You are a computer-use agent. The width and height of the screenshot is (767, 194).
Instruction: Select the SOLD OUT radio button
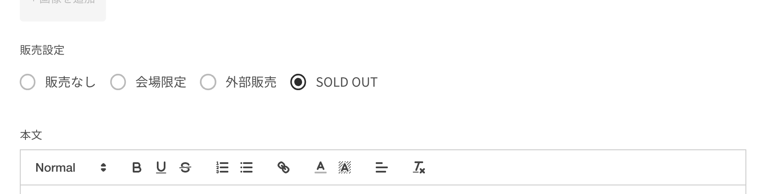(298, 82)
